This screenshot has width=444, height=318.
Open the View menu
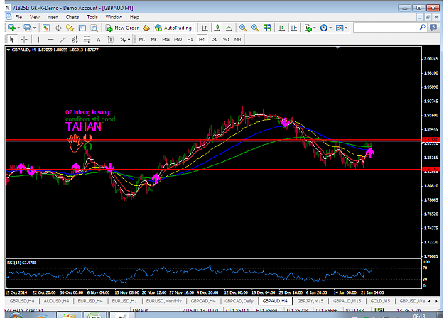[x=35, y=17]
